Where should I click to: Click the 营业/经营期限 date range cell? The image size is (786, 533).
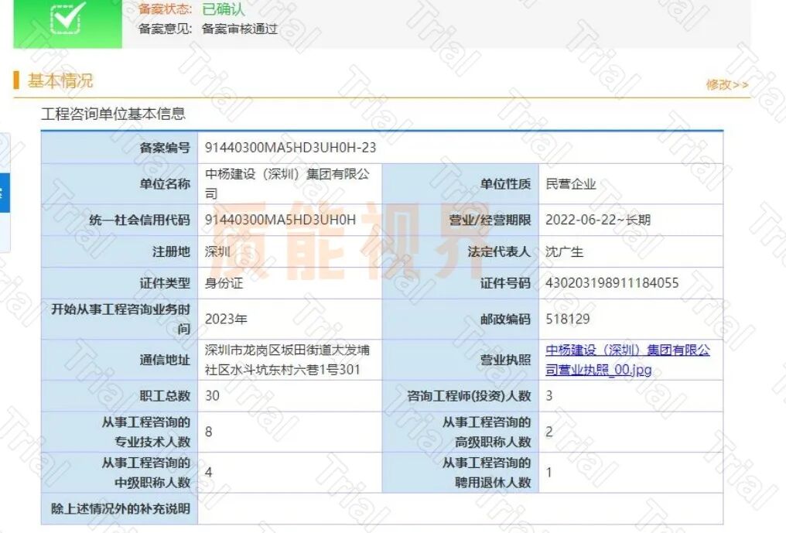click(599, 218)
